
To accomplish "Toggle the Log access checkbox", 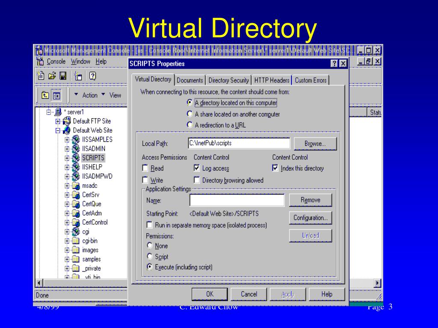I will point(197,168).
